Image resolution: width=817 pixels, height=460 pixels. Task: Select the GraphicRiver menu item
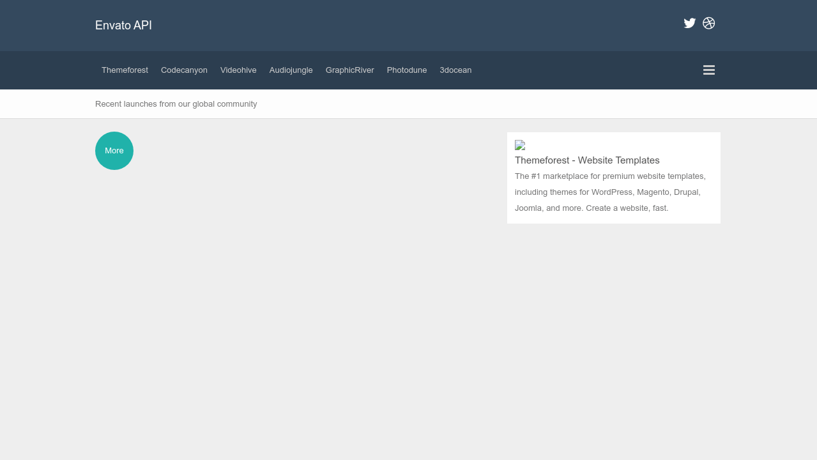point(350,70)
